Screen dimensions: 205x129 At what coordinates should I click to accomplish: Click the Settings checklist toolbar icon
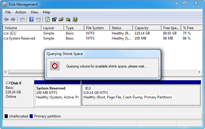point(75,19)
